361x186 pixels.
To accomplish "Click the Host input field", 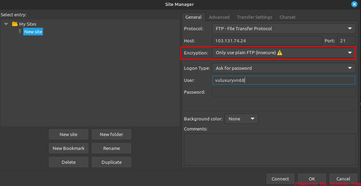I will tap(267, 41).
